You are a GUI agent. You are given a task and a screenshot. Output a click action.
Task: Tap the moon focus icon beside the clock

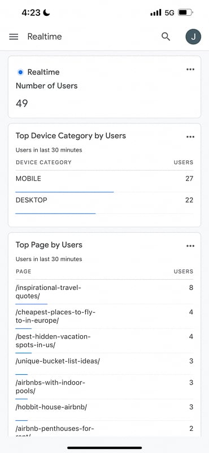coord(46,12)
